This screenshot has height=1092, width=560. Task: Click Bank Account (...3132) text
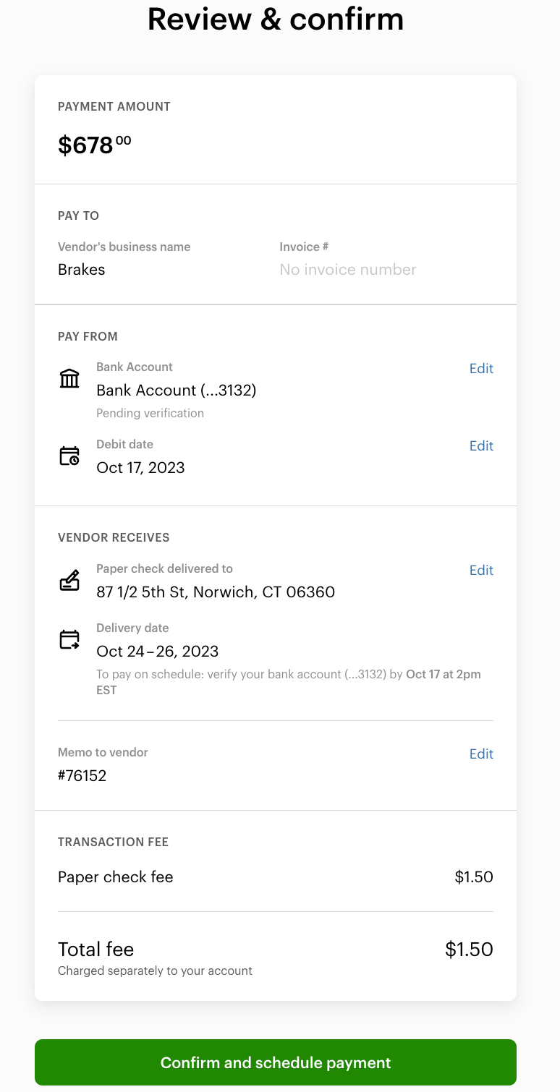[x=177, y=391]
